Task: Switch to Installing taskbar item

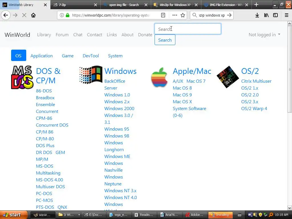Action: pyautogui.click(x=220, y=215)
